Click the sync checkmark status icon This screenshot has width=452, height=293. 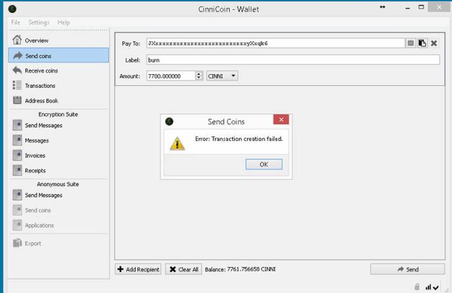pos(436,287)
